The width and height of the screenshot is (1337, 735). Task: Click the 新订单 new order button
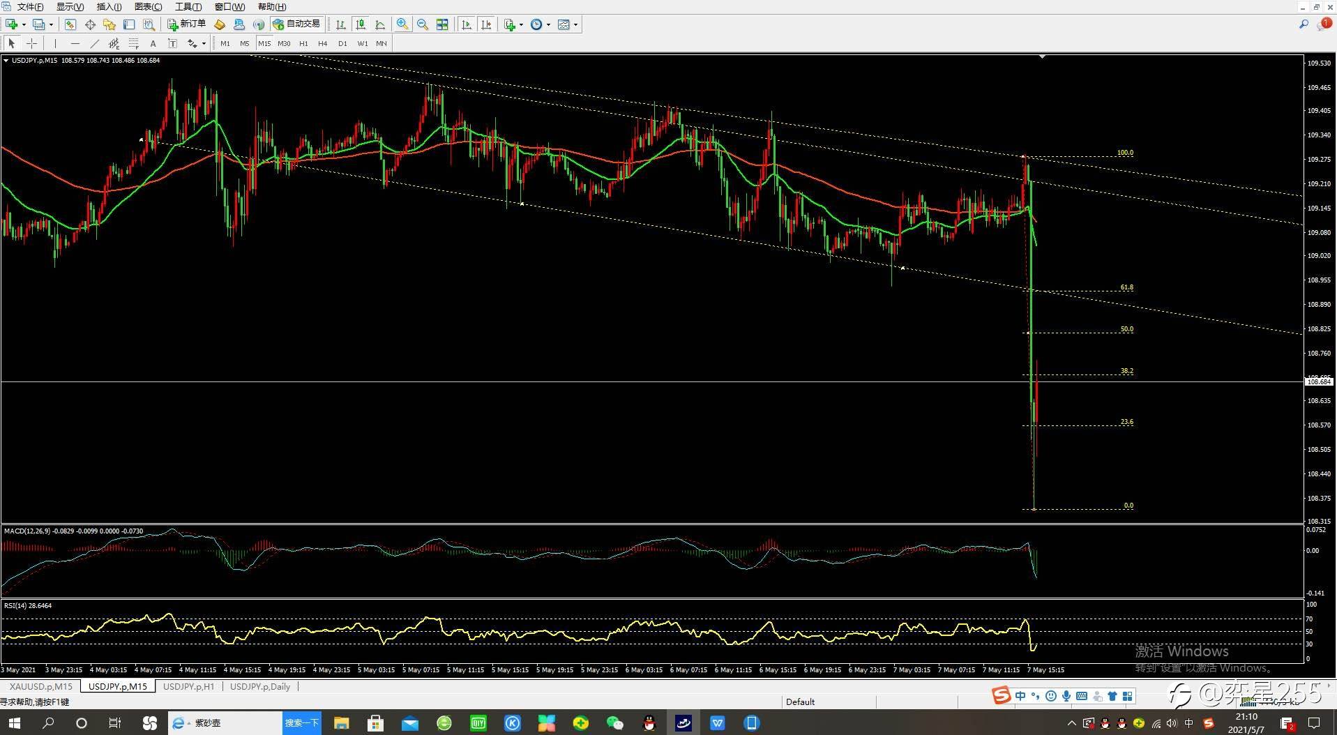186,24
